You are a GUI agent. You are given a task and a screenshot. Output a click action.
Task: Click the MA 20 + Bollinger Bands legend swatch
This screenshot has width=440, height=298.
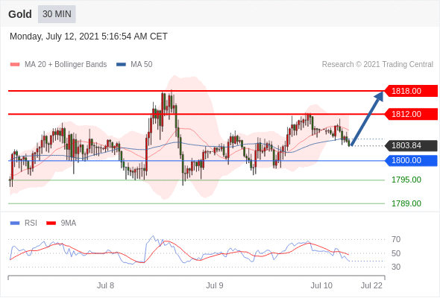click(15, 65)
